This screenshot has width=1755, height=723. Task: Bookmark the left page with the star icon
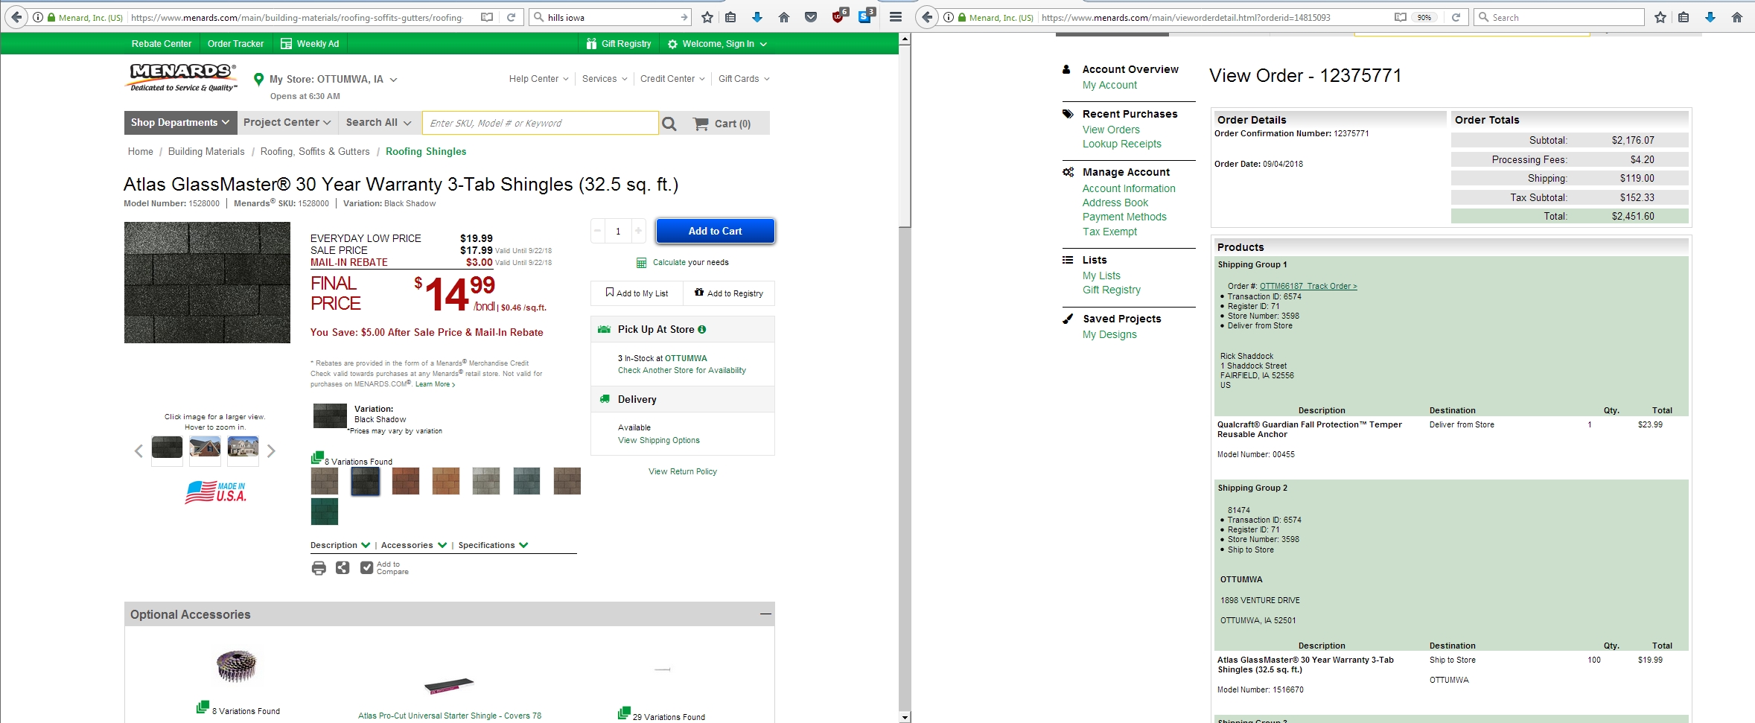tap(707, 17)
